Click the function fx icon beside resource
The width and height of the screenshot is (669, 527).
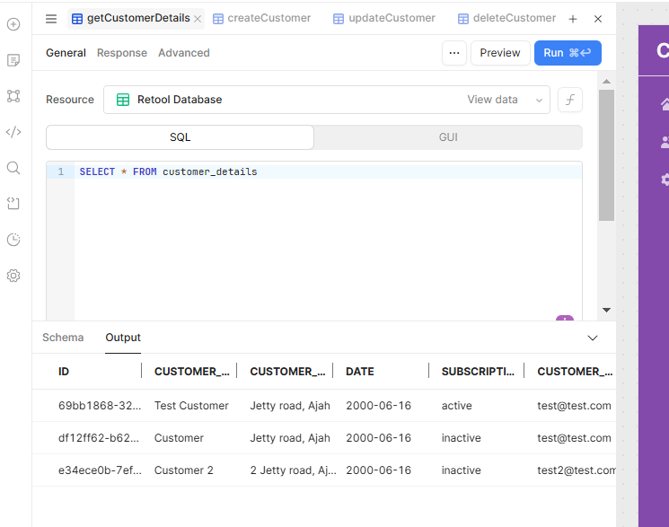(x=570, y=100)
